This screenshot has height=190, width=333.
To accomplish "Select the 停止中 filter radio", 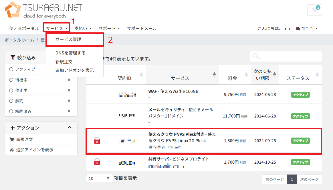I will pyautogui.click(x=11, y=91).
